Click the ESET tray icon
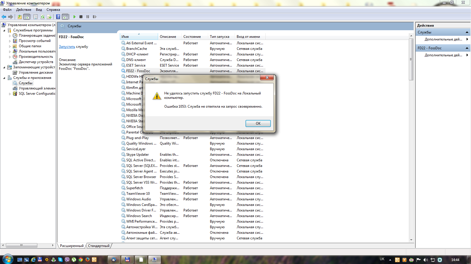Viewport: 471px width, 264px height. pos(440,260)
